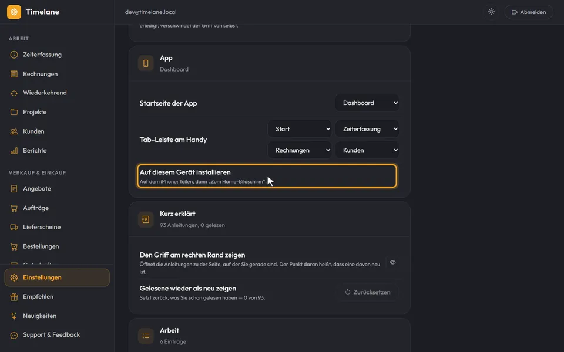Click the Empfehlen gift icon

14,297
